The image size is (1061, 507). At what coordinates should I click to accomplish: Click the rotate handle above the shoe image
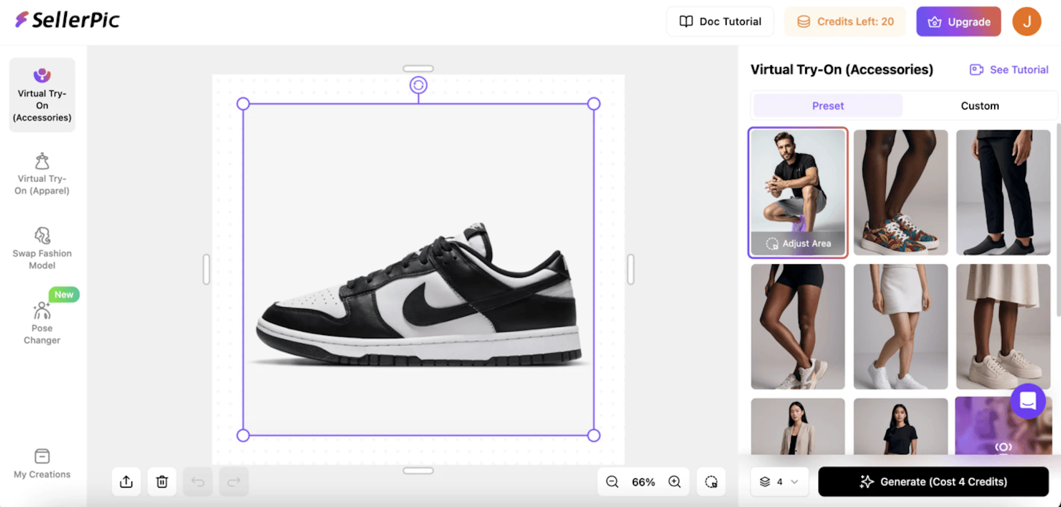[x=418, y=85]
